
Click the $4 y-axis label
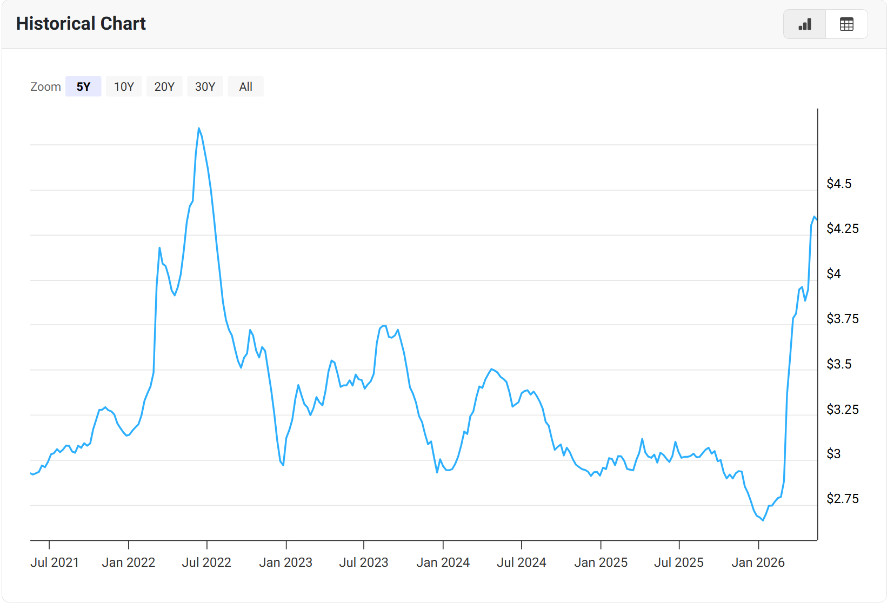(x=833, y=274)
